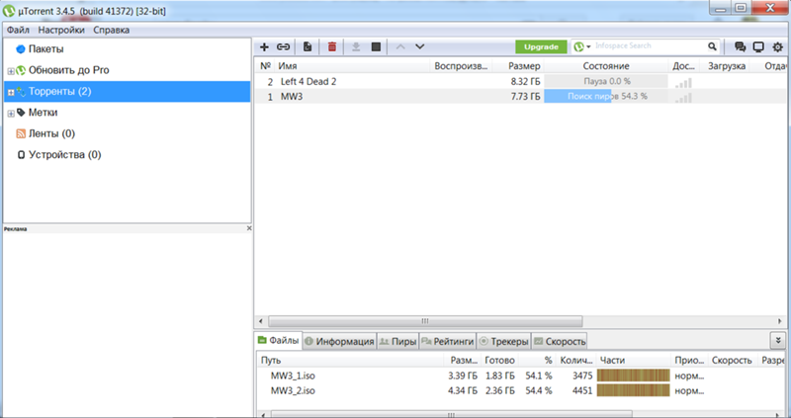Image resolution: width=791 pixels, height=418 pixels.
Task: Close the Реклама ad panel
Action: click(249, 228)
